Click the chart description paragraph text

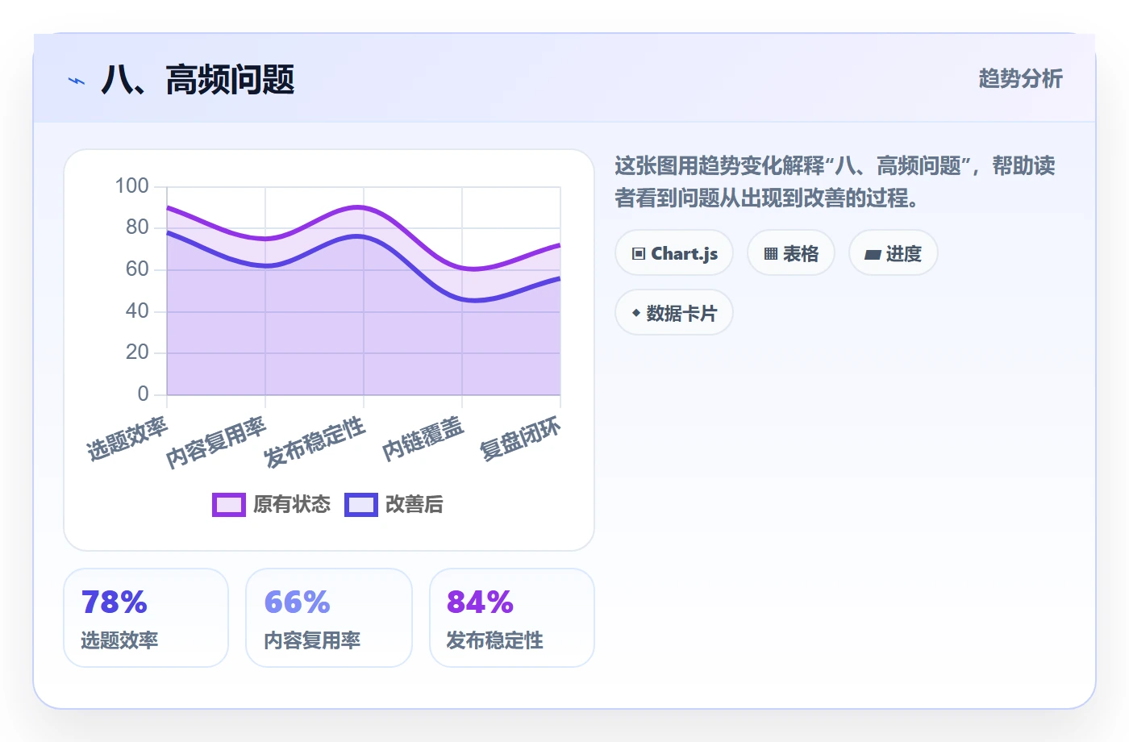(x=835, y=181)
